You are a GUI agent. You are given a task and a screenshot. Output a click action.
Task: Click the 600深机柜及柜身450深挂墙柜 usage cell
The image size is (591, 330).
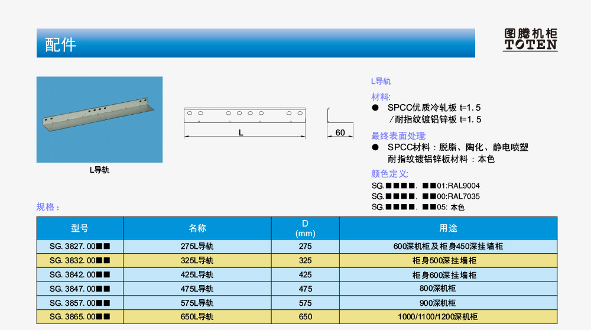click(x=448, y=246)
